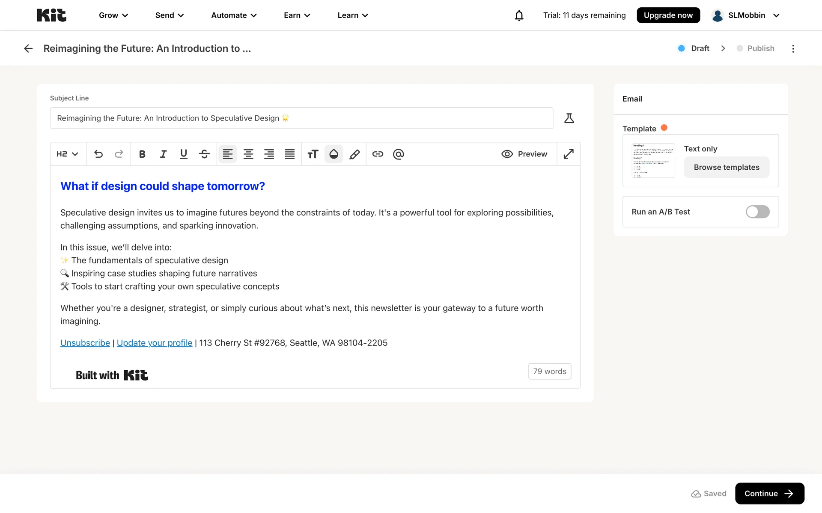Click the Browse templates button
822x513 pixels.
click(x=727, y=167)
